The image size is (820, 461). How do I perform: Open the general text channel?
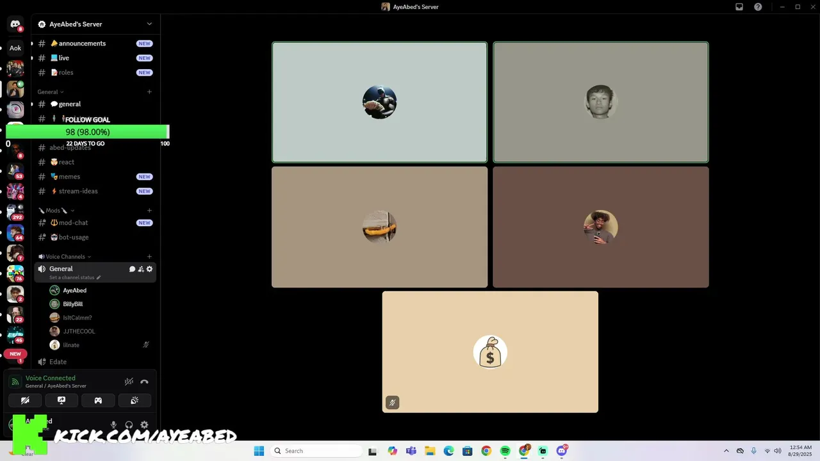point(95,104)
